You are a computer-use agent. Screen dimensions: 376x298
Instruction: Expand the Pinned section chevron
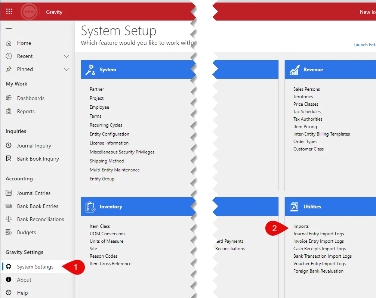tap(67, 69)
